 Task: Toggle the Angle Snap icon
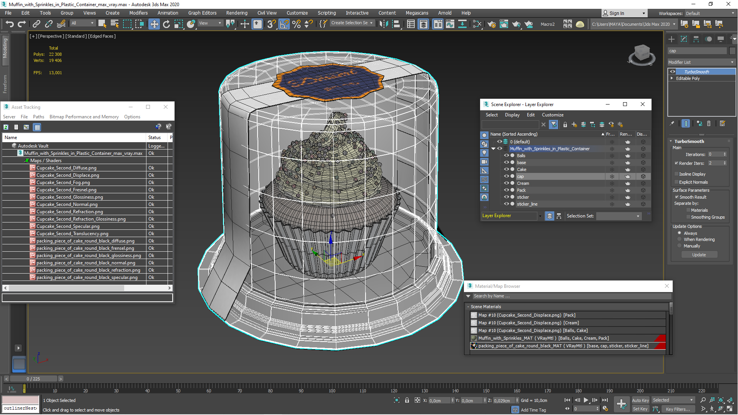point(284,24)
